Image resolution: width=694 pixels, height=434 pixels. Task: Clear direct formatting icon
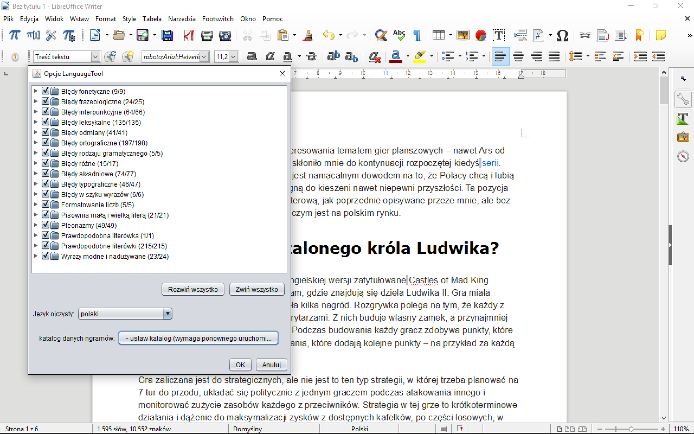[x=375, y=56]
